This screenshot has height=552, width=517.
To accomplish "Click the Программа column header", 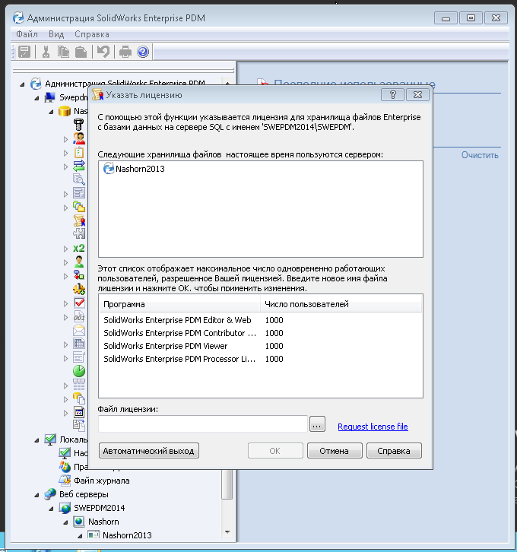I will 180,304.
